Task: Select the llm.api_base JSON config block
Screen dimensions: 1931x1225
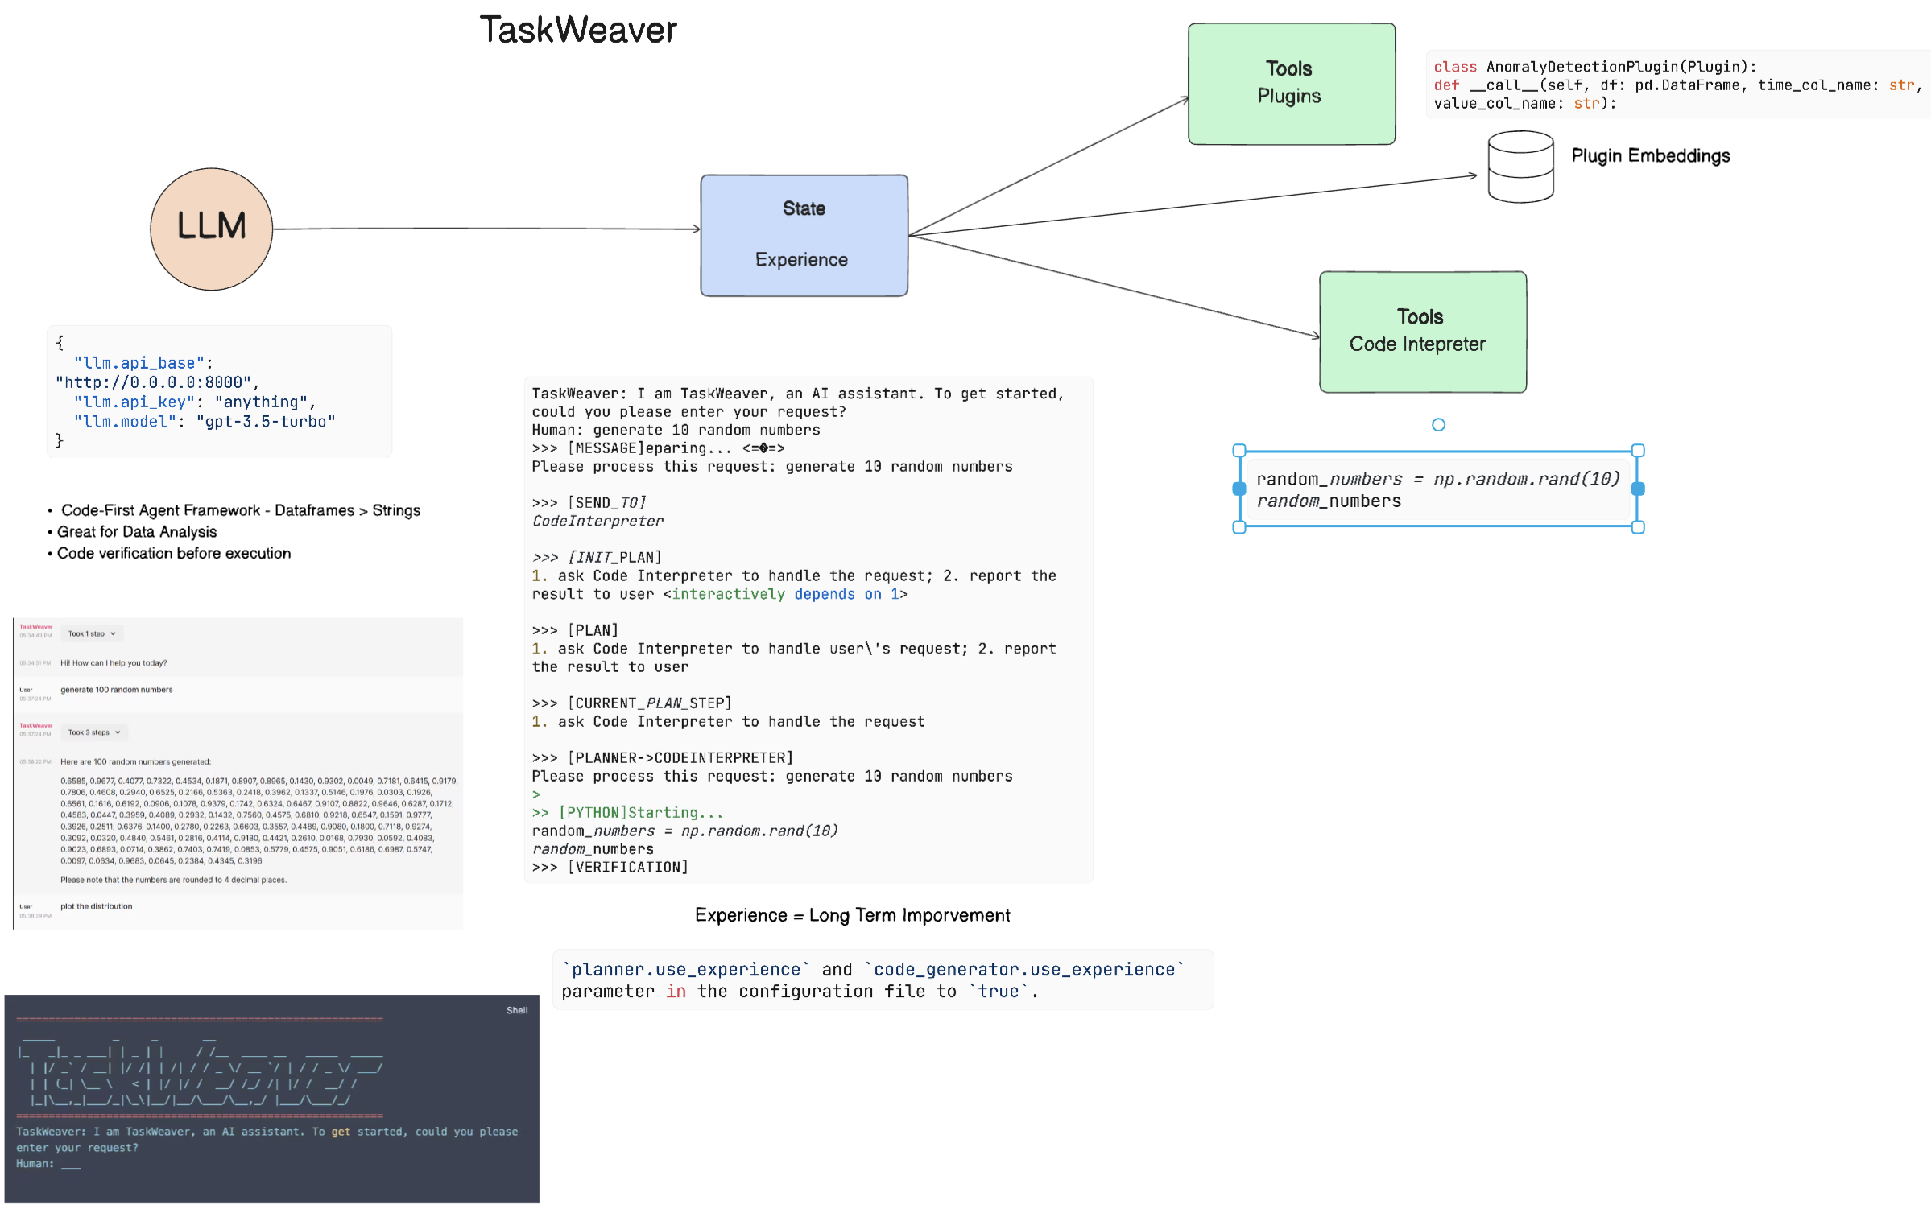Action: pyautogui.click(x=219, y=391)
